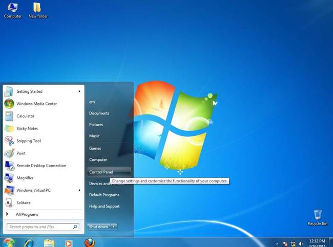This screenshot has width=333, height=247.
Task: Expand Windows Virtual PC submenu arrow
Action: pyautogui.click(x=79, y=190)
